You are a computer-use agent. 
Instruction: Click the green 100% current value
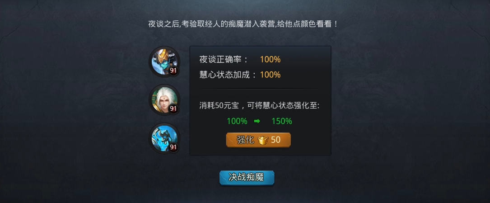[x=237, y=121]
